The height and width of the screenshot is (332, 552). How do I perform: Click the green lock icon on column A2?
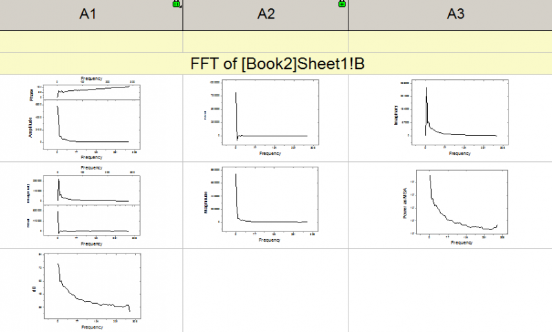pos(342,4)
